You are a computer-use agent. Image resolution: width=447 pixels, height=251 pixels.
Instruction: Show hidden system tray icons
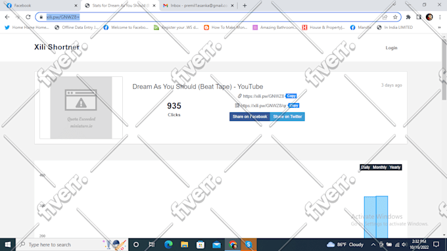(373, 244)
